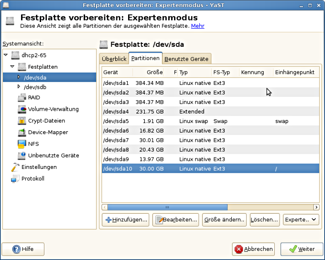Image resolution: width=325 pixels, height=260 pixels.
Task: Click the question mark icon on Hilfe
Action: (16, 249)
